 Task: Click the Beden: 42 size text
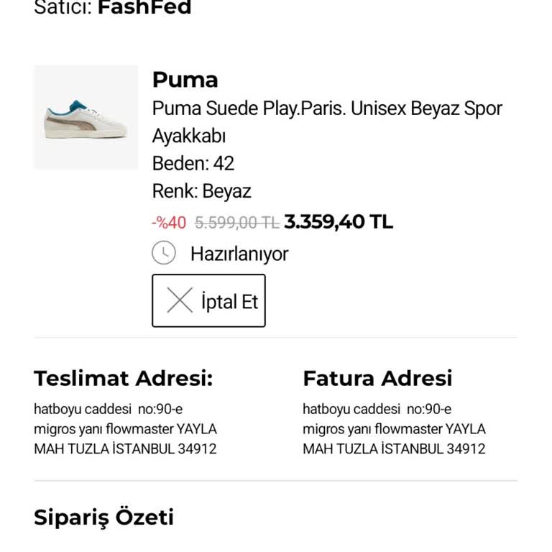click(193, 163)
